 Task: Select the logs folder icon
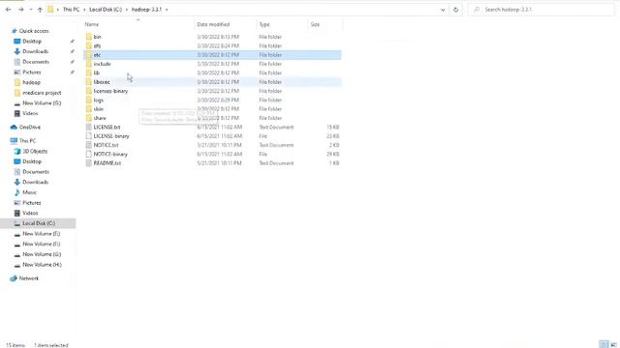click(89, 101)
